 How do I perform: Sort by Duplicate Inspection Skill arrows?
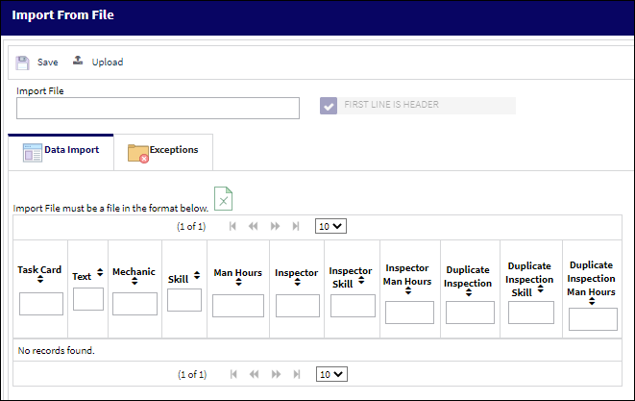(x=541, y=289)
